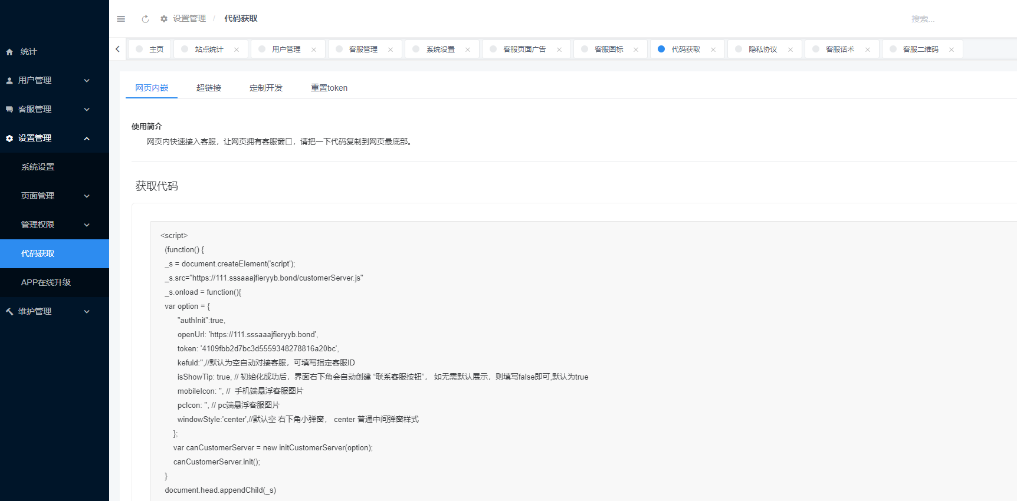Close the 代码获取 tab
This screenshot has width=1017, height=501.
coord(713,50)
